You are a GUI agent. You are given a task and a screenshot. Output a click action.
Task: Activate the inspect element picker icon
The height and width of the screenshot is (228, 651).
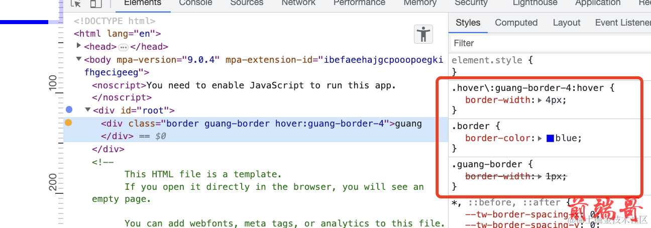pyautogui.click(x=76, y=3)
